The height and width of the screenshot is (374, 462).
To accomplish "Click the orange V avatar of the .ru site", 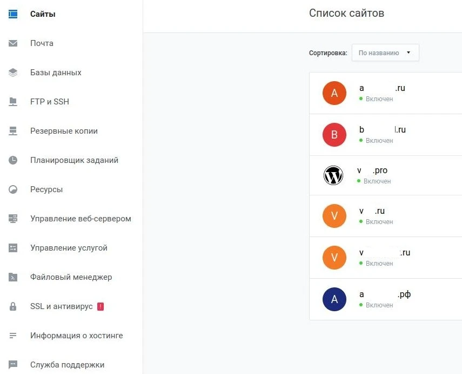I will pos(334,216).
